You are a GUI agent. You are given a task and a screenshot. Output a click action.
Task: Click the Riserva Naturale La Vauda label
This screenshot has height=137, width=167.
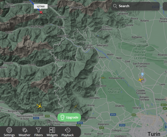140,53
